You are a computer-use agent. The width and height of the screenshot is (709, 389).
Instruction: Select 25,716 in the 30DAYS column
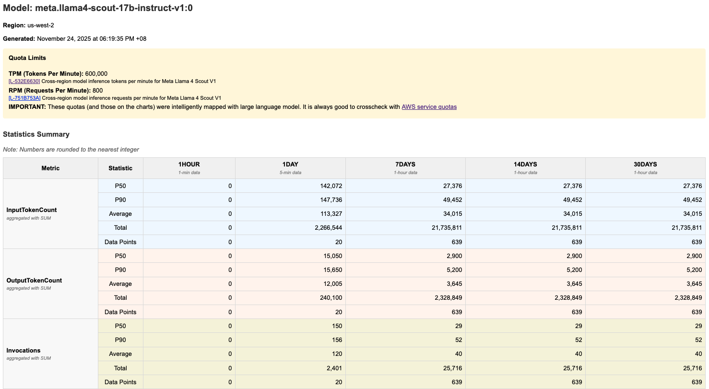click(x=693, y=368)
